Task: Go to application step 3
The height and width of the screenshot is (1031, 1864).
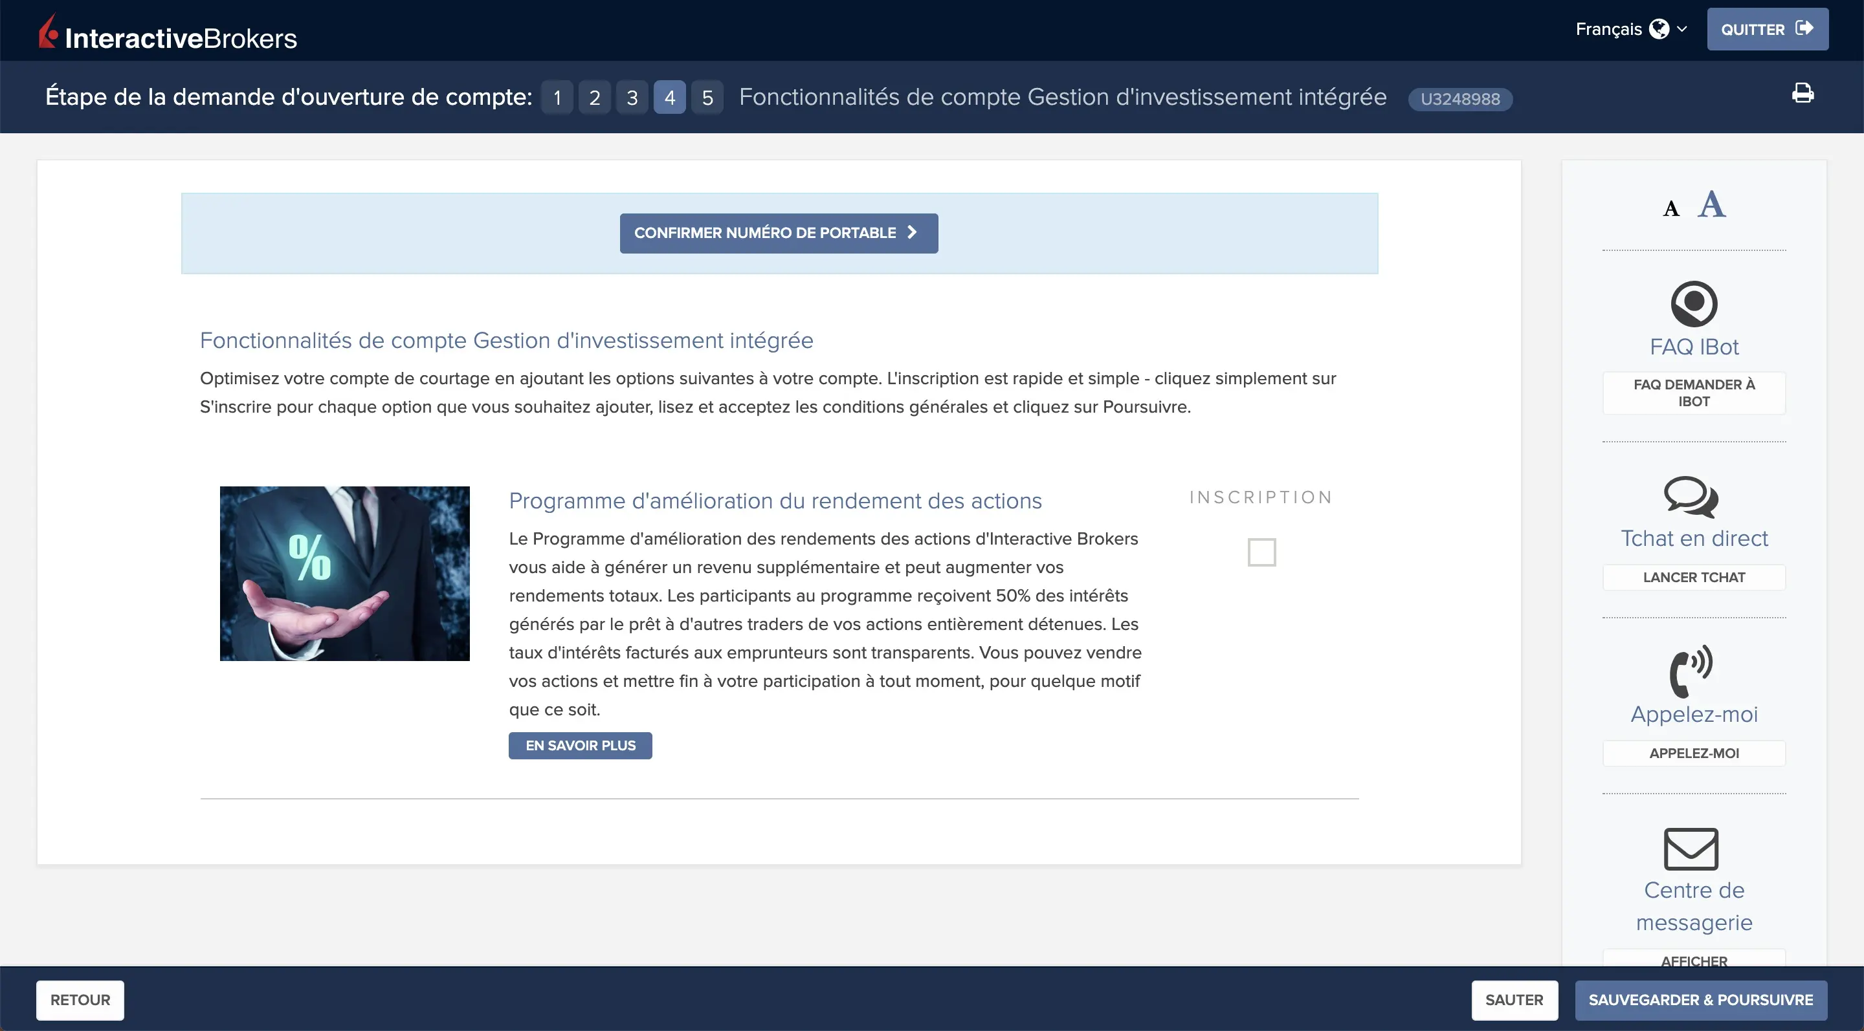Action: coord(632,97)
